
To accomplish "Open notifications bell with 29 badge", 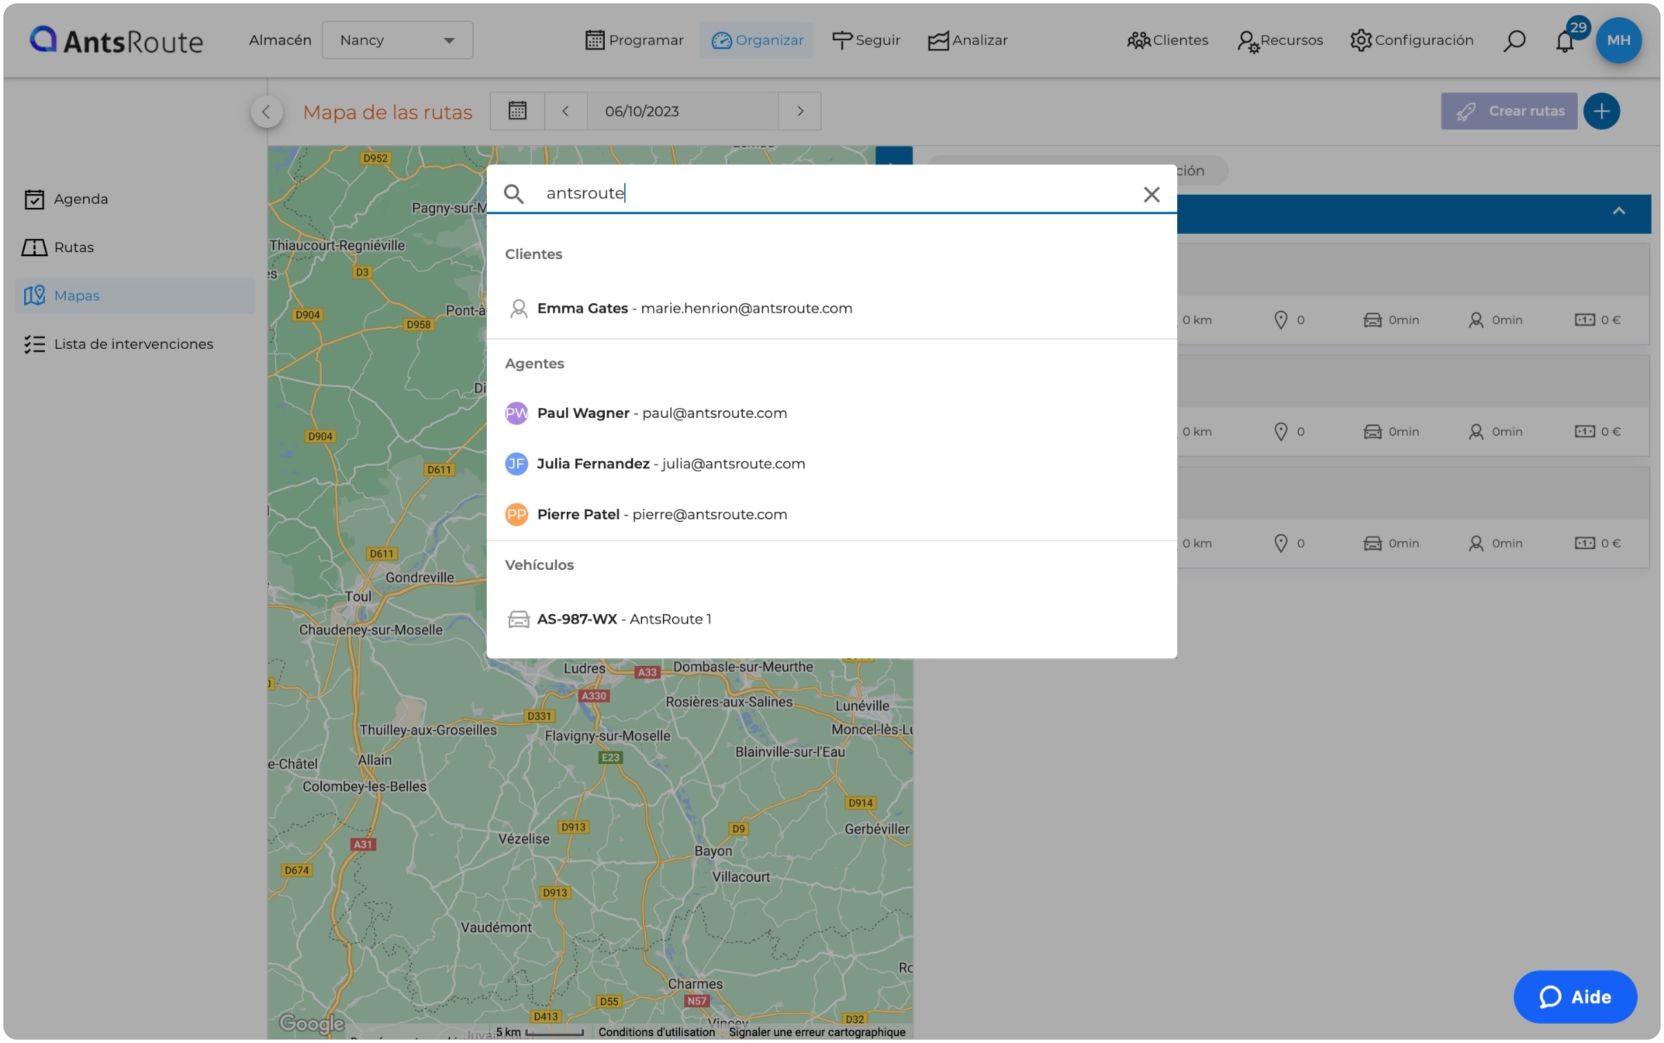I will pos(1565,41).
